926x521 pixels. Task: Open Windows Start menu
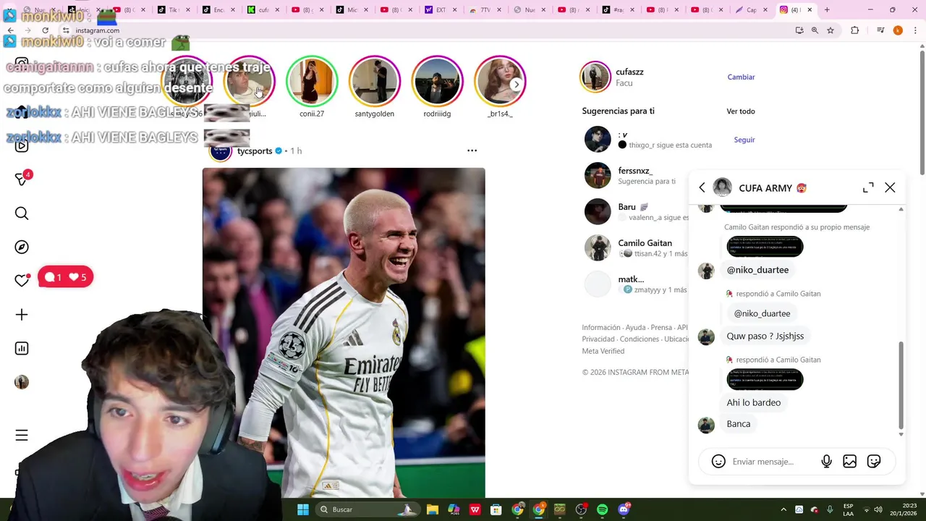click(x=303, y=509)
